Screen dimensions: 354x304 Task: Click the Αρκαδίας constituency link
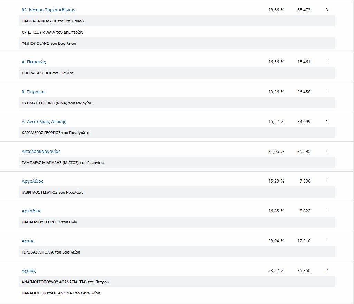pyautogui.click(x=31, y=211)
